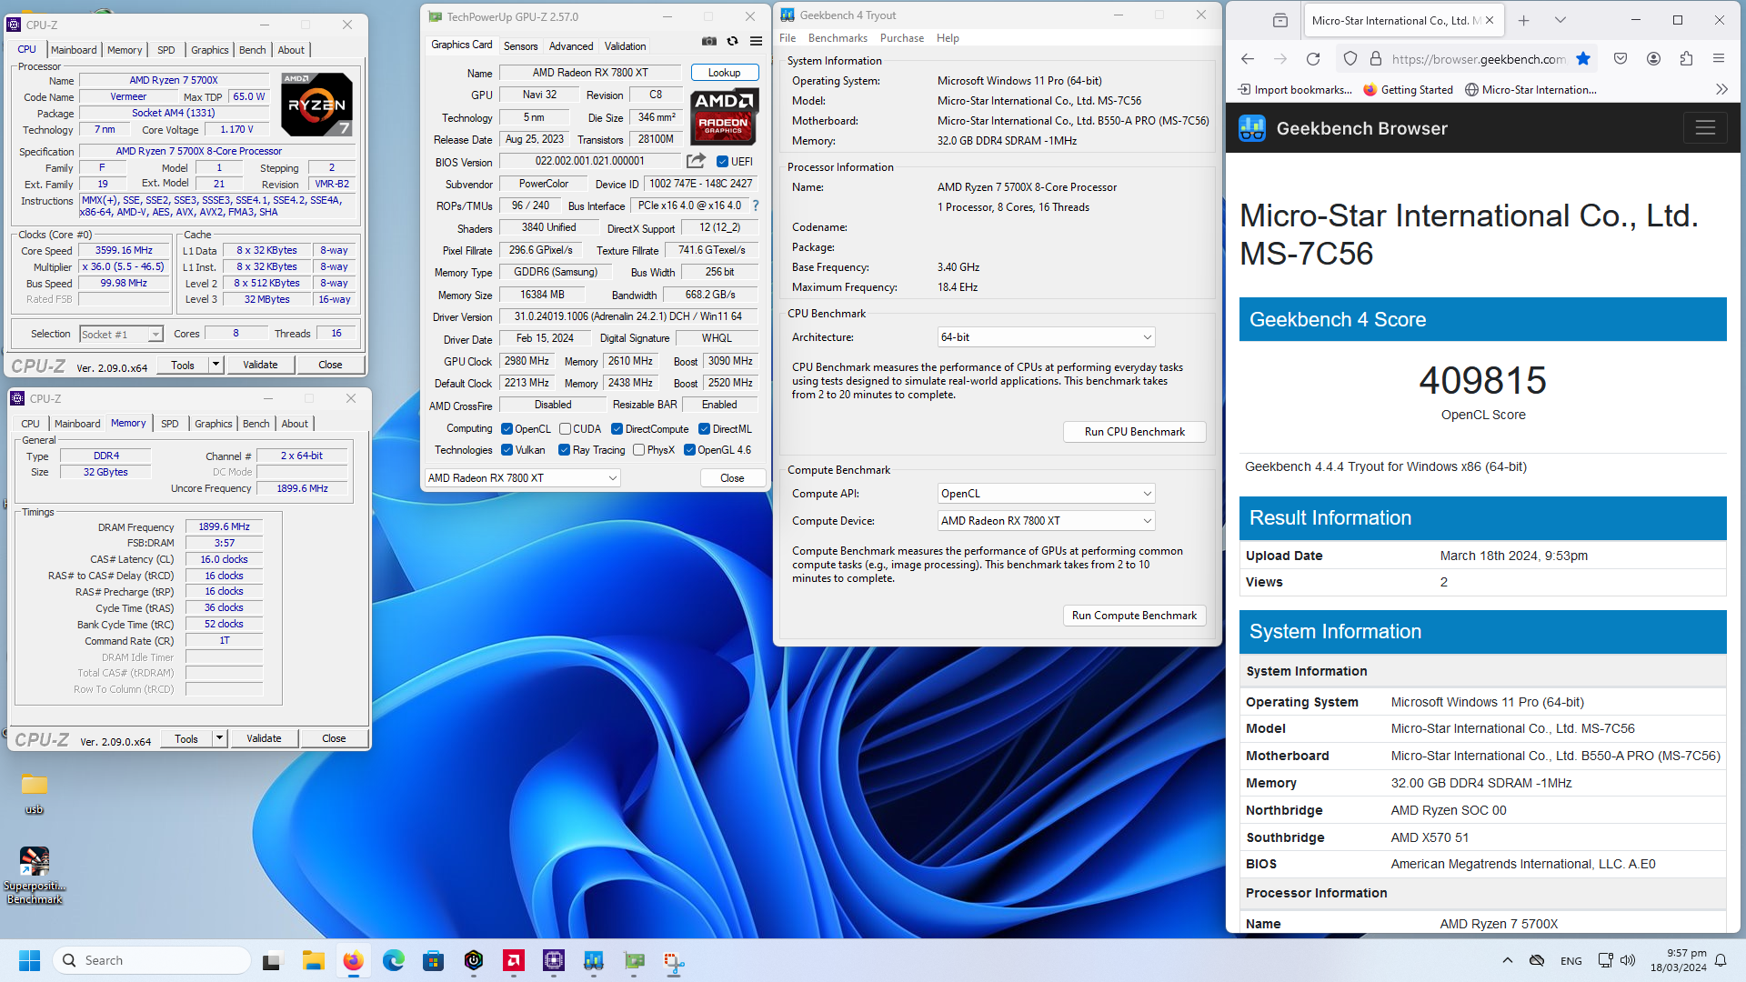Screen dimensions: 1746x982
Task: Click the AMD Radeon logo in GPU-Z
Action: [724, 117]
